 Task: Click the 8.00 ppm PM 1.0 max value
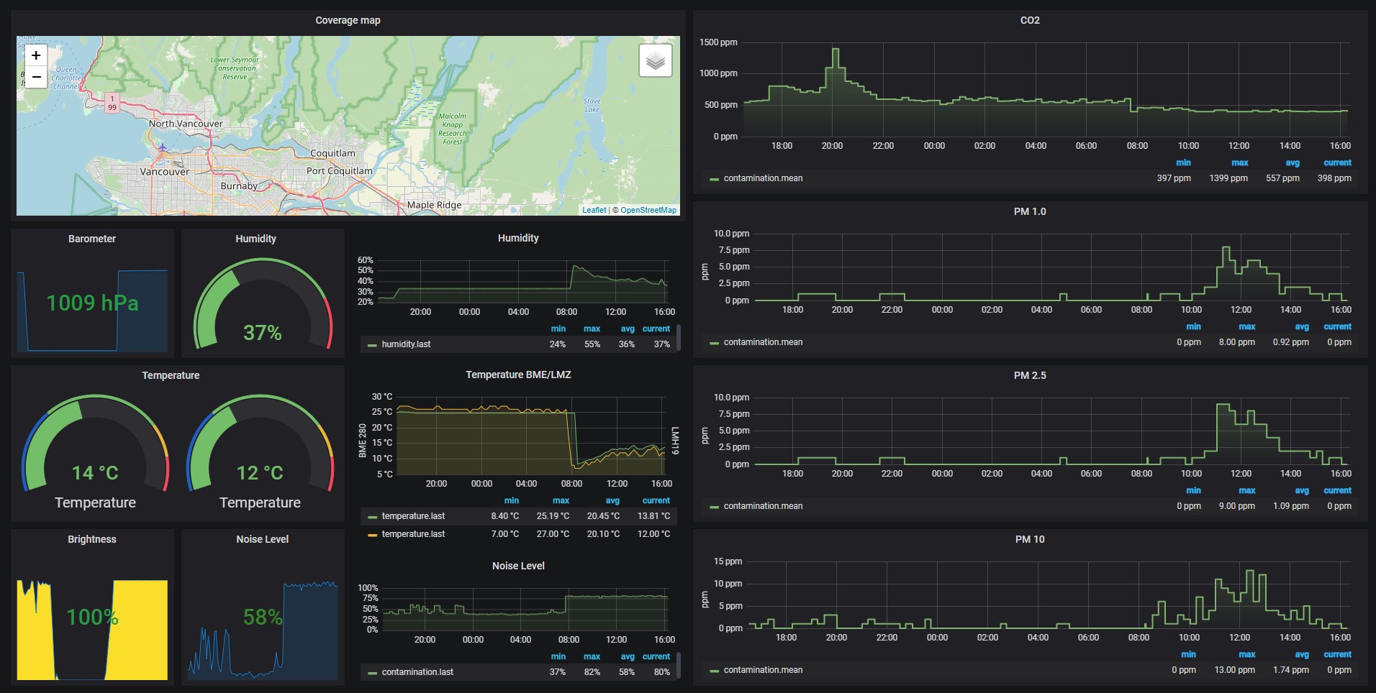pyautogui.click(x=1236, y=342)
